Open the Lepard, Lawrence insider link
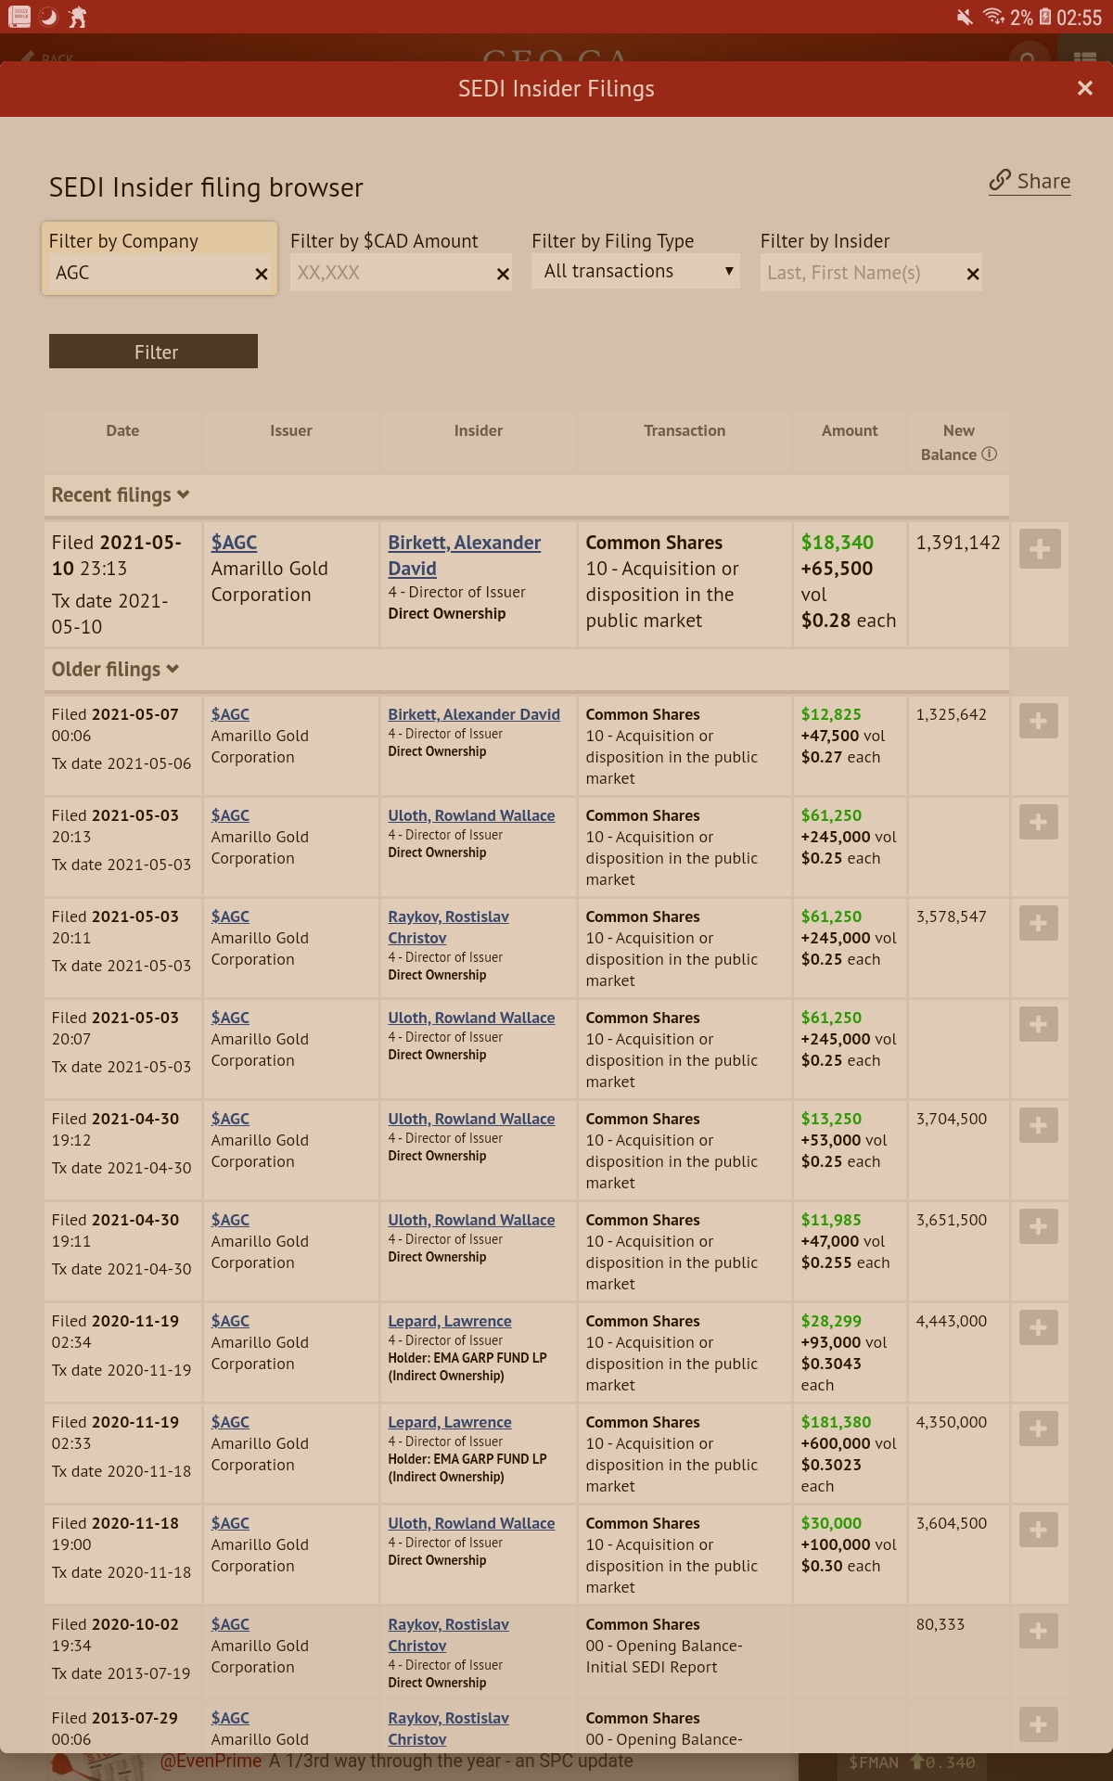Viewport: 1113px width, 1781px height. click(450, 1321)
